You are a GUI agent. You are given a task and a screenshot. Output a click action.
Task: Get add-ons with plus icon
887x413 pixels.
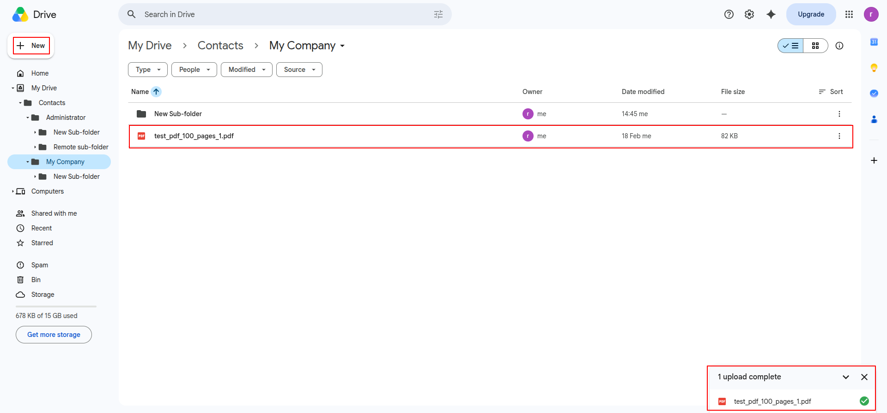point(874,160)
